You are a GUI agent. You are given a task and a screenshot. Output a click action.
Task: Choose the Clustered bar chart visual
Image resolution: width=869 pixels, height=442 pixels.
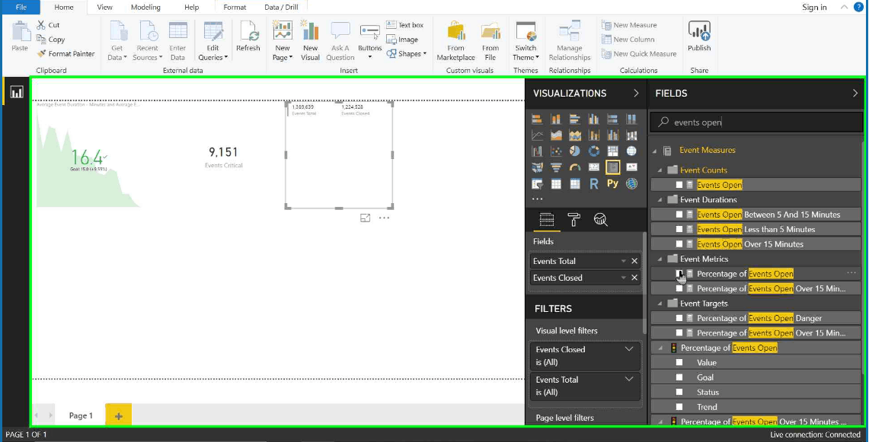[x=575, y=119]
